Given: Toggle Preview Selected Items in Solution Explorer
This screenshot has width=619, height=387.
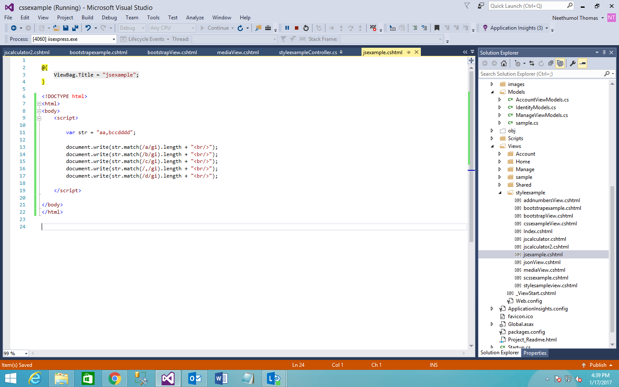Looking at the screenshot, I should [582, 63].
